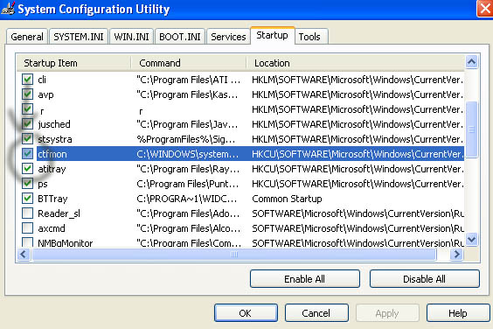The image size is (493, 329).
Task: Select the Startup tab
Action: 272,35
